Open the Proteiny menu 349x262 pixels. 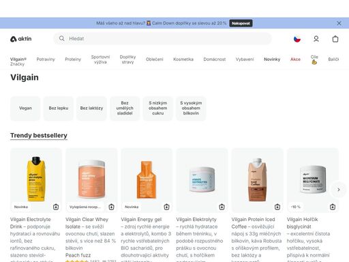click(73, 59)
